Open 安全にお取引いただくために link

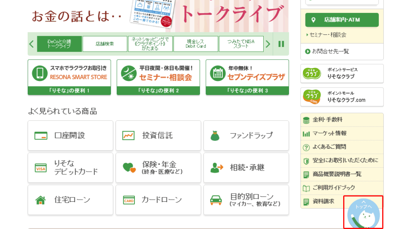tap(342, 161)
